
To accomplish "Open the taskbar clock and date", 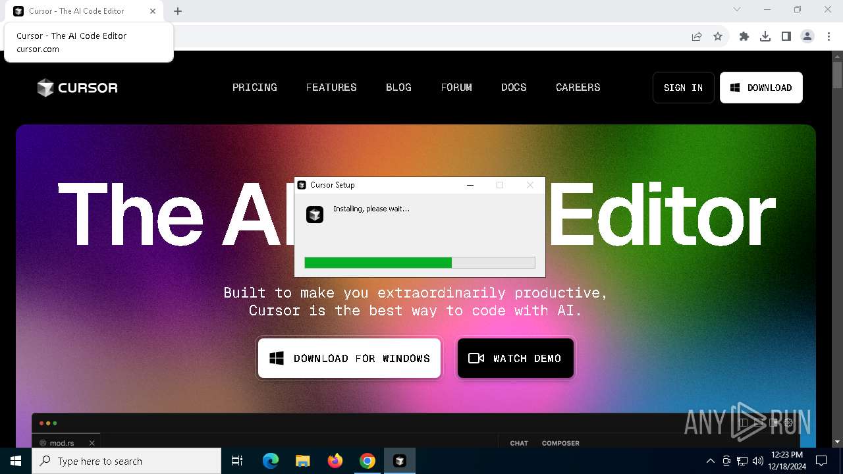I will click(786, 461).
